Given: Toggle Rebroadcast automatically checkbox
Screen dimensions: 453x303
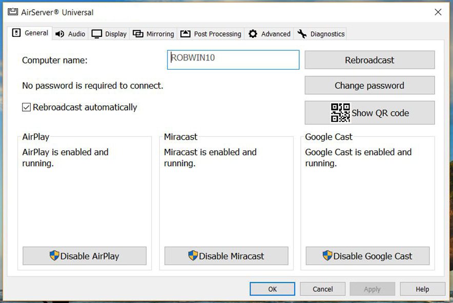Looking at the screenshot, I should click(x=26, y=107).
